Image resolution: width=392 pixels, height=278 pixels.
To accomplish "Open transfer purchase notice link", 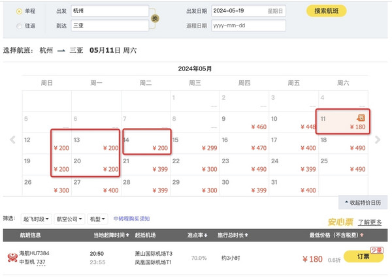I will pyautogui.click(x=131, y=219).
